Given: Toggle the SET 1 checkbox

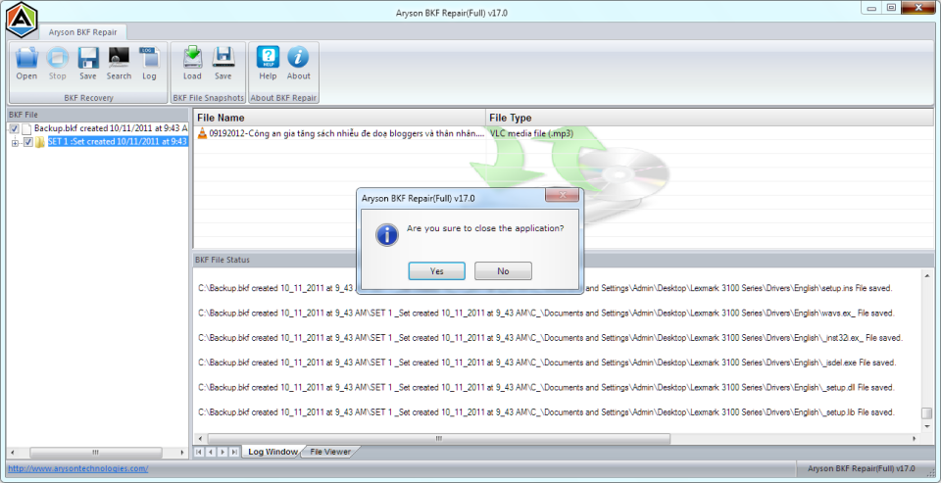Looking at the screenshot, I should 27,142.
